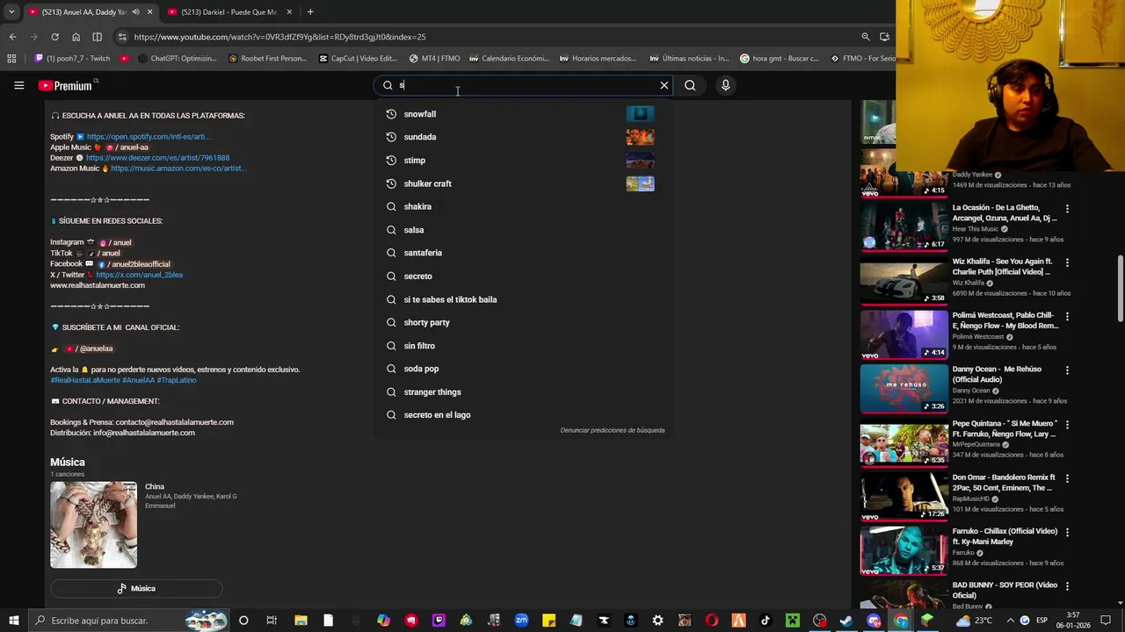Focus the YouTube search input field
Screen dimensions: 1125x632
tap(525, 85)
